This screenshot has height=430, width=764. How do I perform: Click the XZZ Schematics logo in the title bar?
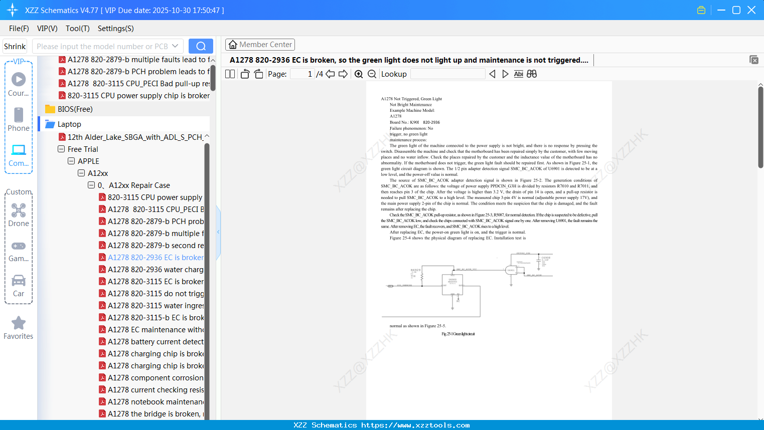tap(13, 10)
